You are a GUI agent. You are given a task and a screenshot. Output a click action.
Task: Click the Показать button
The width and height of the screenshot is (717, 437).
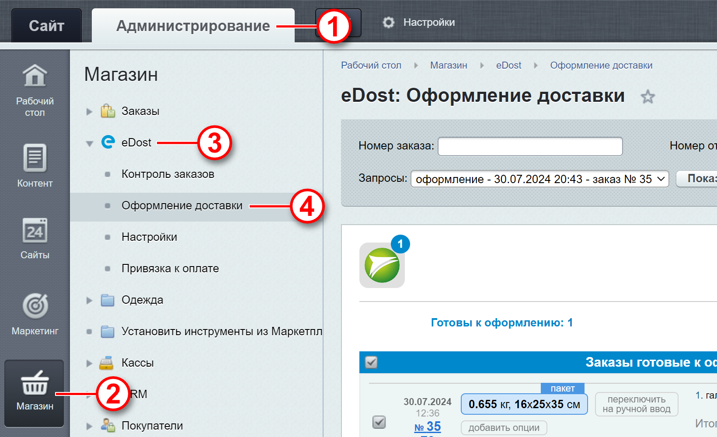[x=697, y=178]
